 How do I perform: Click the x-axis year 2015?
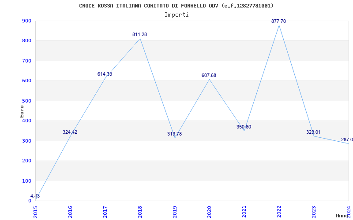coord(35,212)
